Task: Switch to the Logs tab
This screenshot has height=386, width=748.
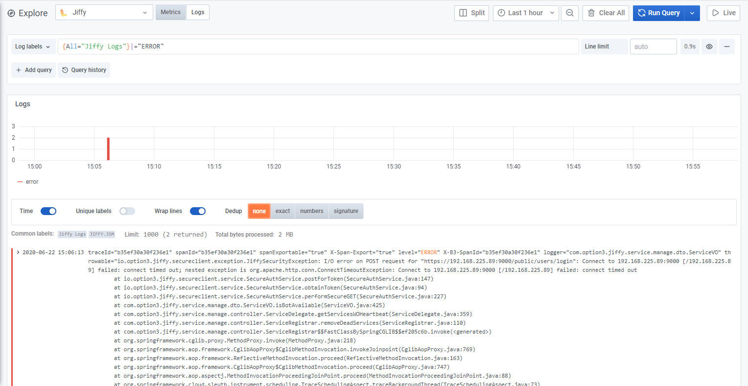Action: coord(198,12)
